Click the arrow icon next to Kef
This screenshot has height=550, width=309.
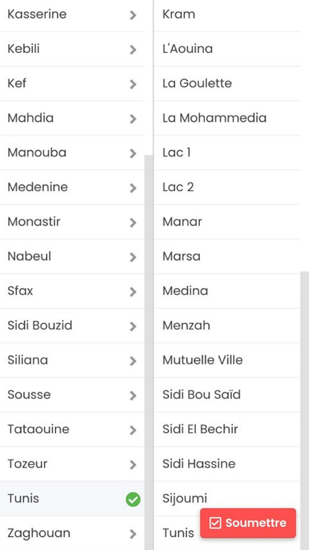[133, 84]
